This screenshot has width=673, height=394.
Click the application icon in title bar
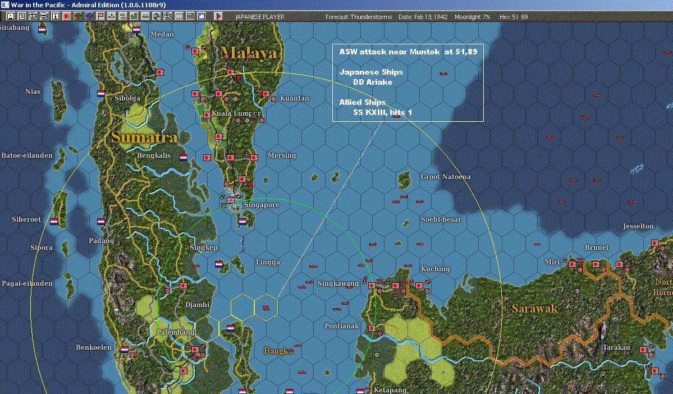click(4, 4)
